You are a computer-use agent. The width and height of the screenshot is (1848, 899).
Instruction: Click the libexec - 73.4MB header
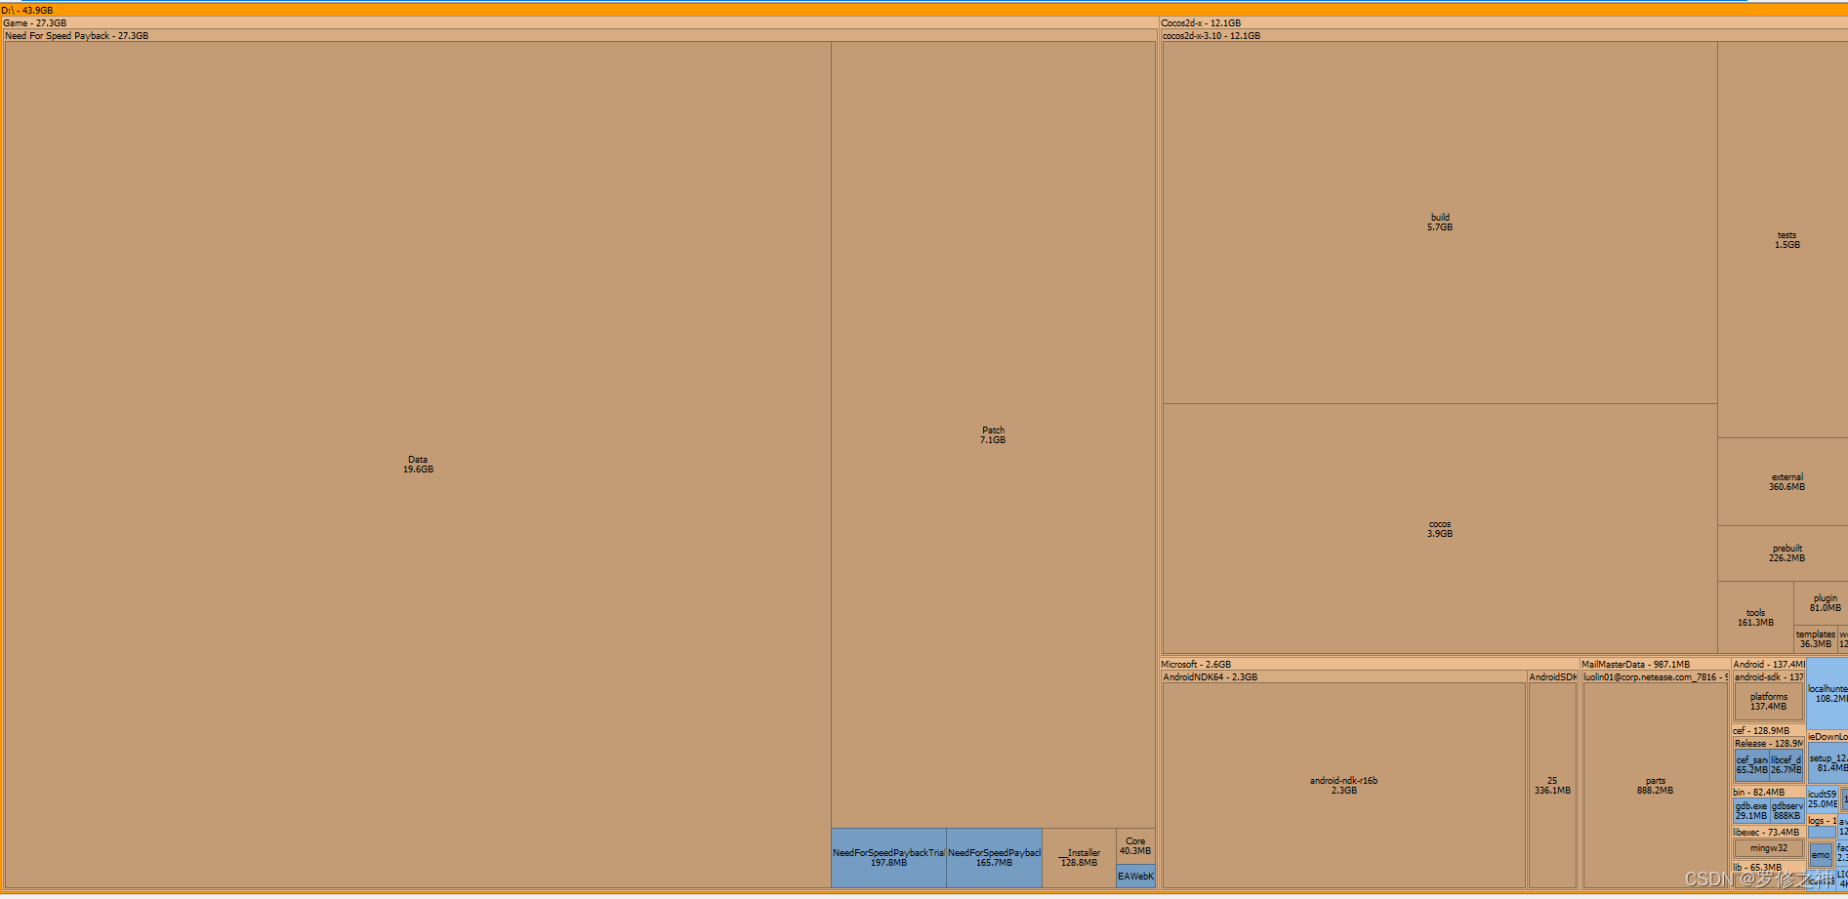coord(1768,832)
